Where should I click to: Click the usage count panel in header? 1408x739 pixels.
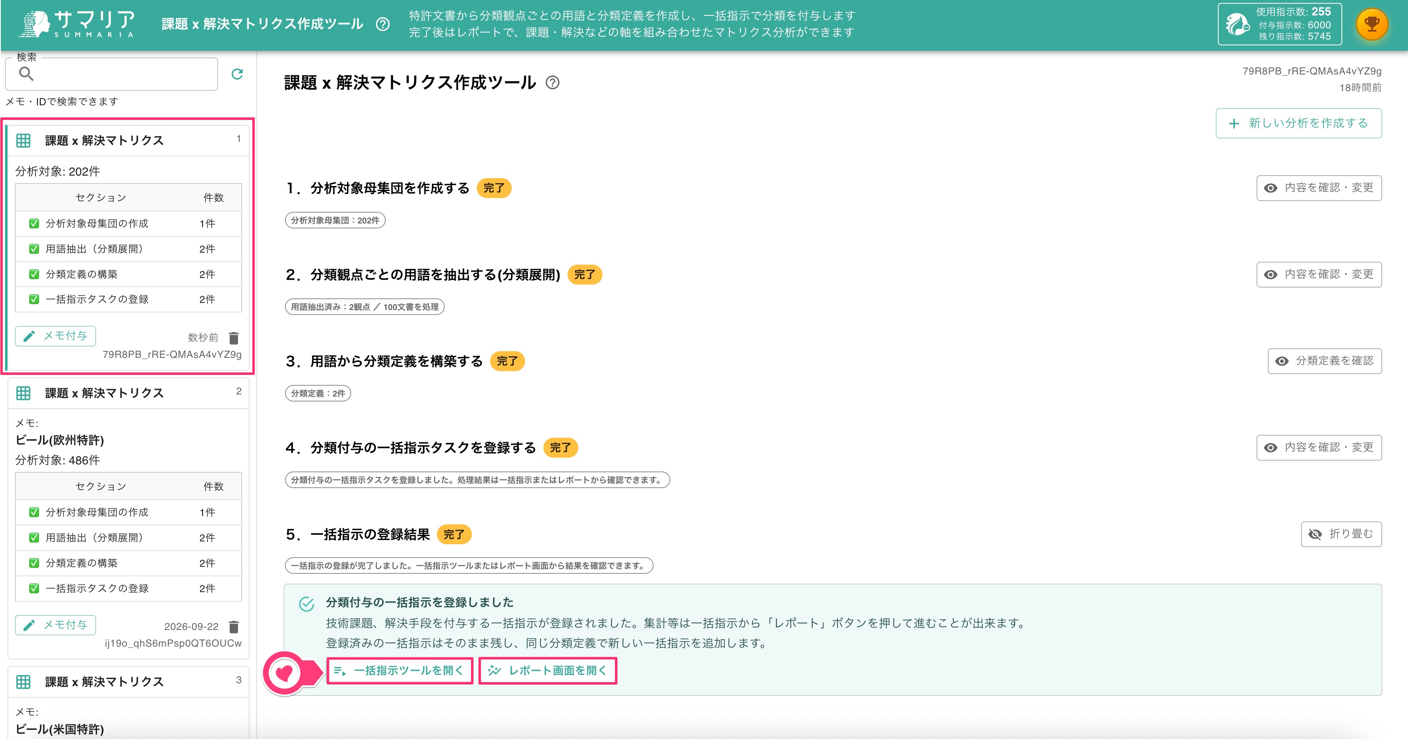click(1279, 24)
